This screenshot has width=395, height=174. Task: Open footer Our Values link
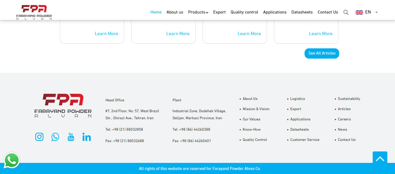[251, 119]
